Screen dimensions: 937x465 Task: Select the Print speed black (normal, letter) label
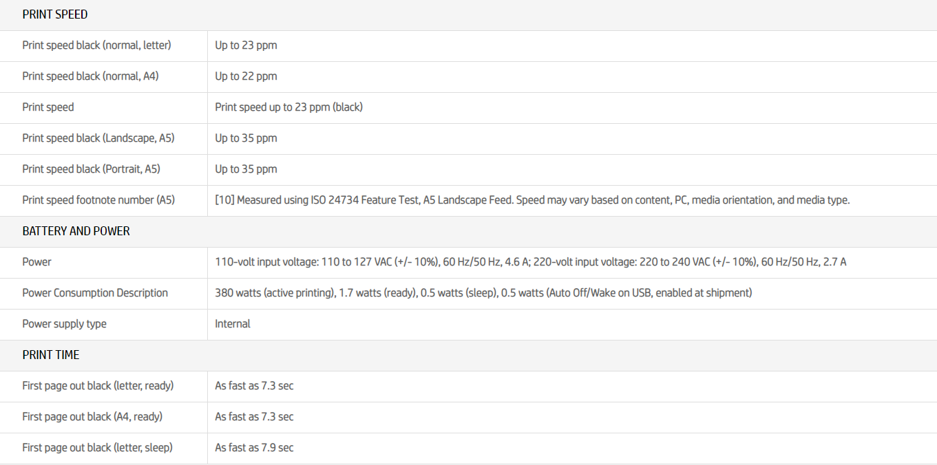pyautogui.click(x=96, y=45)
